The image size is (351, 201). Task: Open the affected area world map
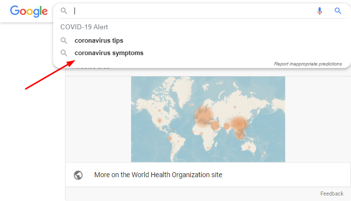coord(208,119)
